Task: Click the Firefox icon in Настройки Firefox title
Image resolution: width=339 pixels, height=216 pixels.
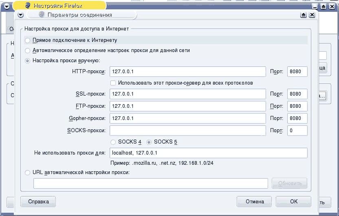Action: coord(27,6)
